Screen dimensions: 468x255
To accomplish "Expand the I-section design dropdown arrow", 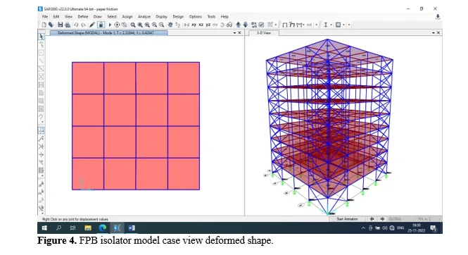I will [x=331, y=25].
